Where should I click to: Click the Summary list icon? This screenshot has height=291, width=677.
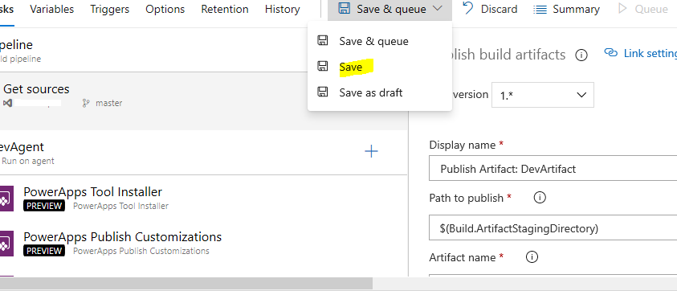[540, 9]
